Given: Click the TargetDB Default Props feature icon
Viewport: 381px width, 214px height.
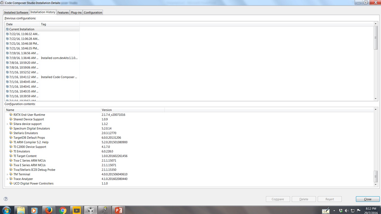Looking at the screenshot, I should pyautogui.click(x=11, y=138).
